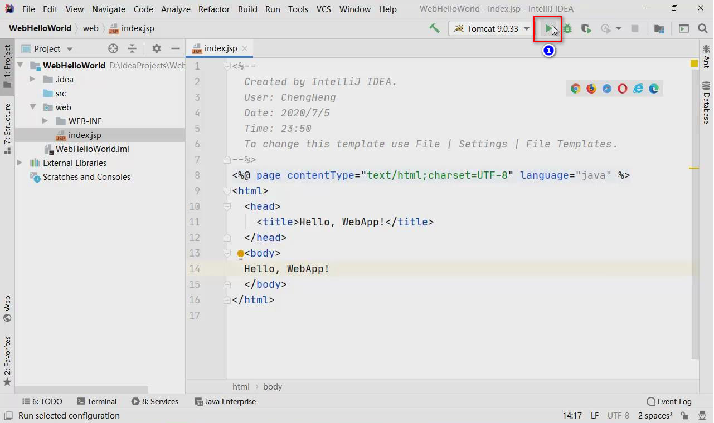Toggle the Database tool window on right
Viewport: 714px width, 423px height.
706,103
